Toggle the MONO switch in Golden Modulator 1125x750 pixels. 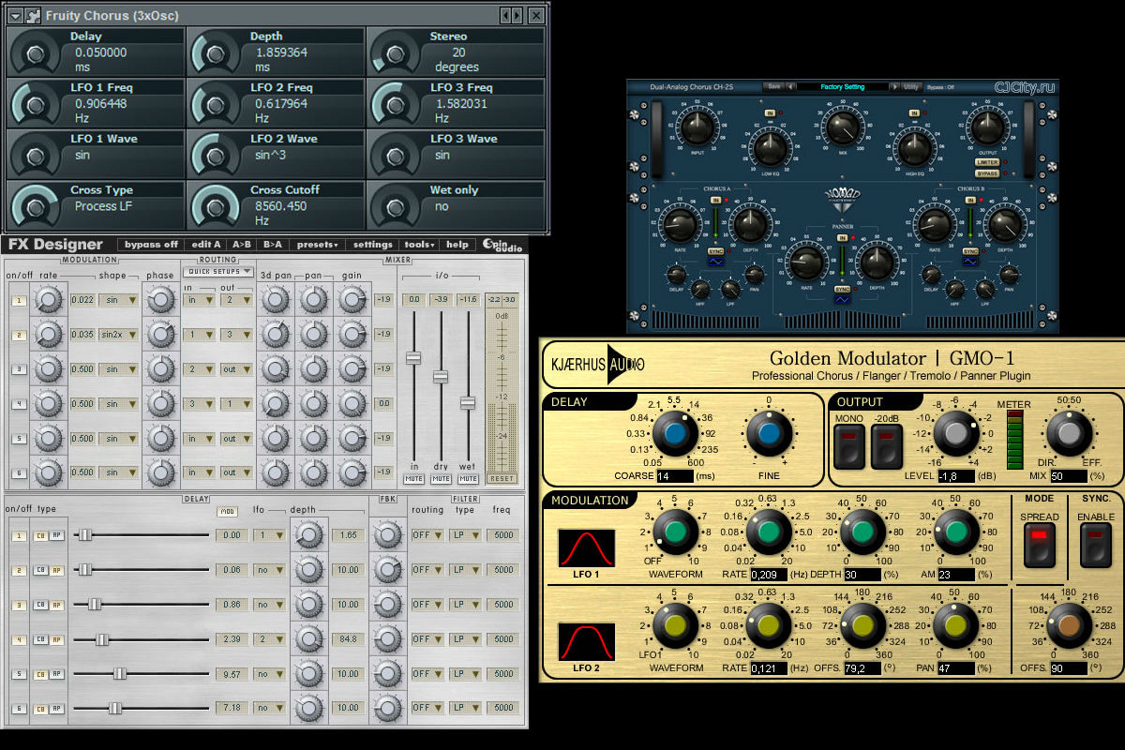tap(847, 444)
